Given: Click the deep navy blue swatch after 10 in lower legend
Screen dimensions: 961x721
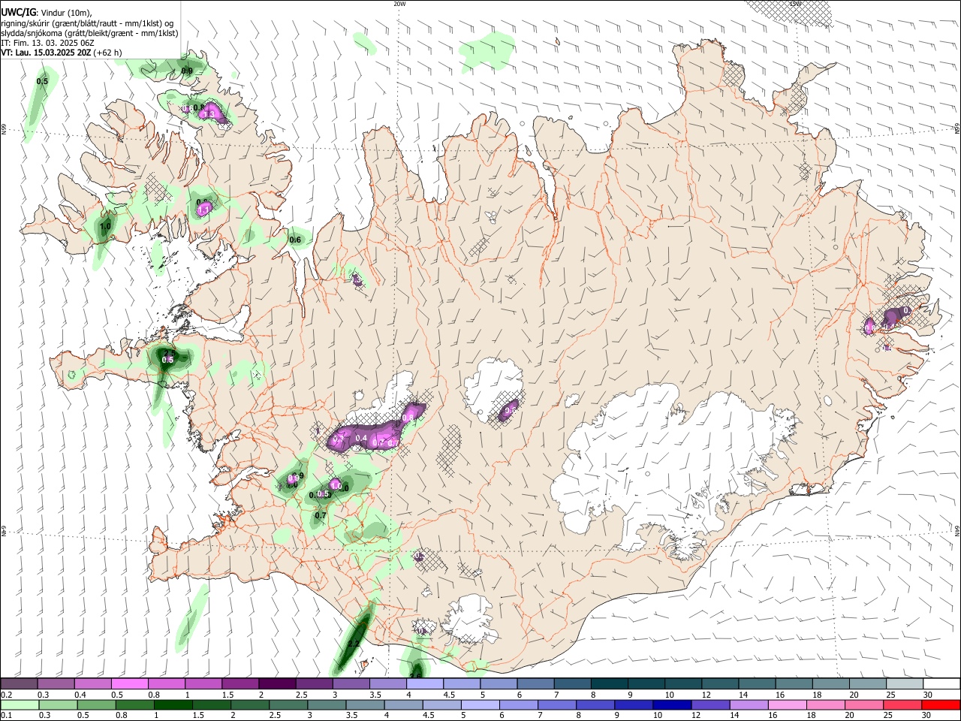Looking at the screenshot, I should pos(671,705).
